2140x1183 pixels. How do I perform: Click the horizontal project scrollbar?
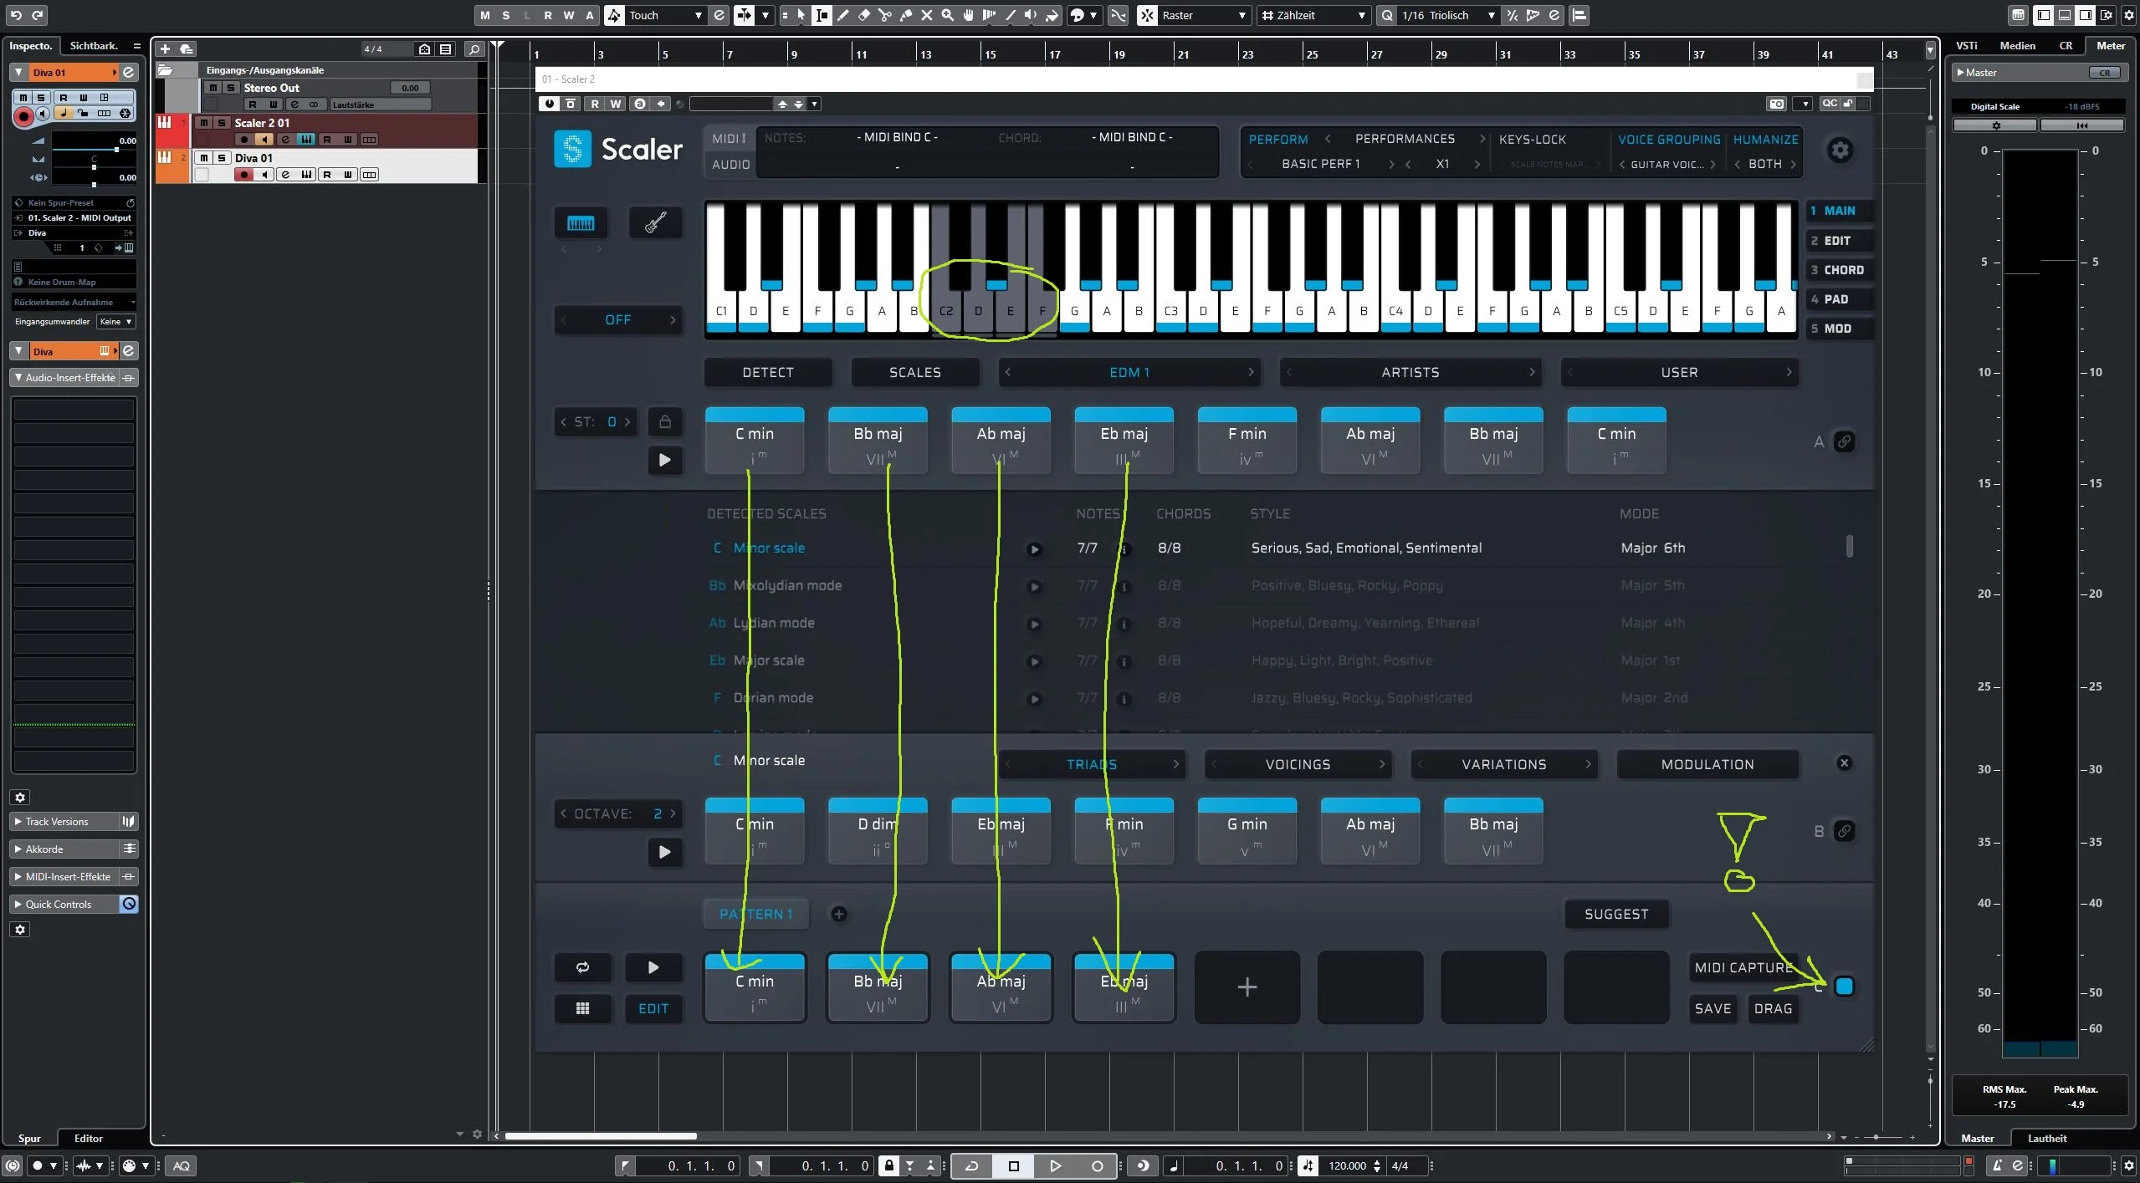[601, 1136]
